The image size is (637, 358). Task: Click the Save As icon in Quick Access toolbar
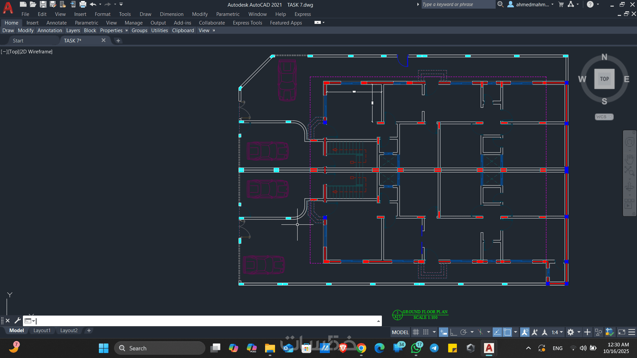[x=53, y=4]
